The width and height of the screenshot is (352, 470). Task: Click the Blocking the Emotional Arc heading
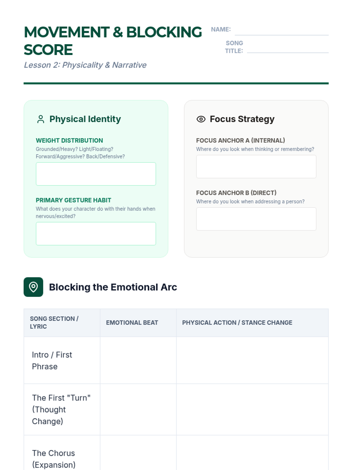tap(113, 287)
